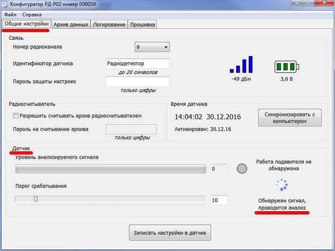Open the Файл menu
This screenshot has height=251, width=335.
tap(10, 15)
